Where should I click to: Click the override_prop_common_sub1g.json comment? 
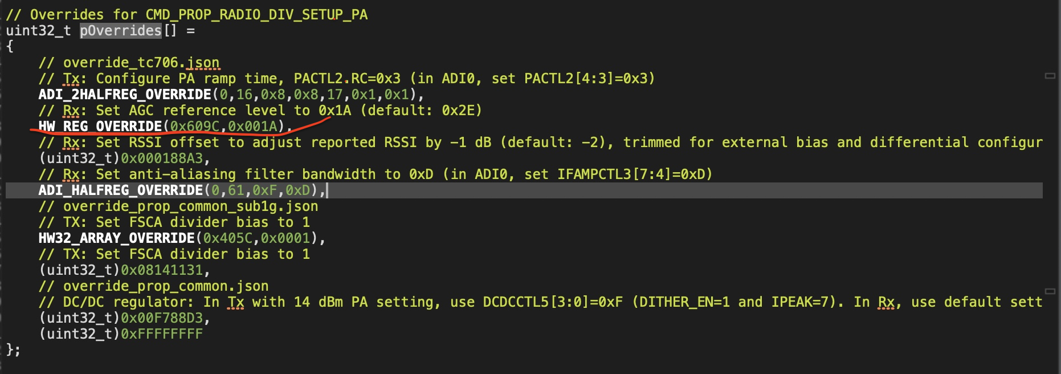(178, 206)
